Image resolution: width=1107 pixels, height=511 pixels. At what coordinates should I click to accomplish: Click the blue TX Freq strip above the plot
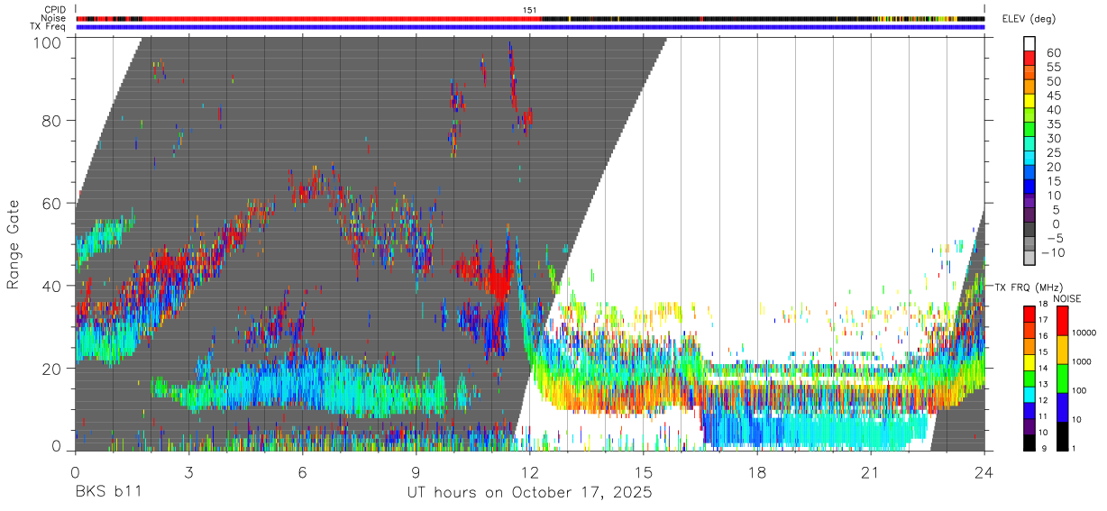pyautogui.click(x=530, y=27)
